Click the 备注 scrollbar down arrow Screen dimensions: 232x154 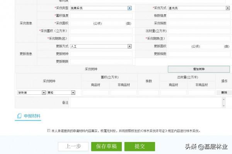pos(224,106)
